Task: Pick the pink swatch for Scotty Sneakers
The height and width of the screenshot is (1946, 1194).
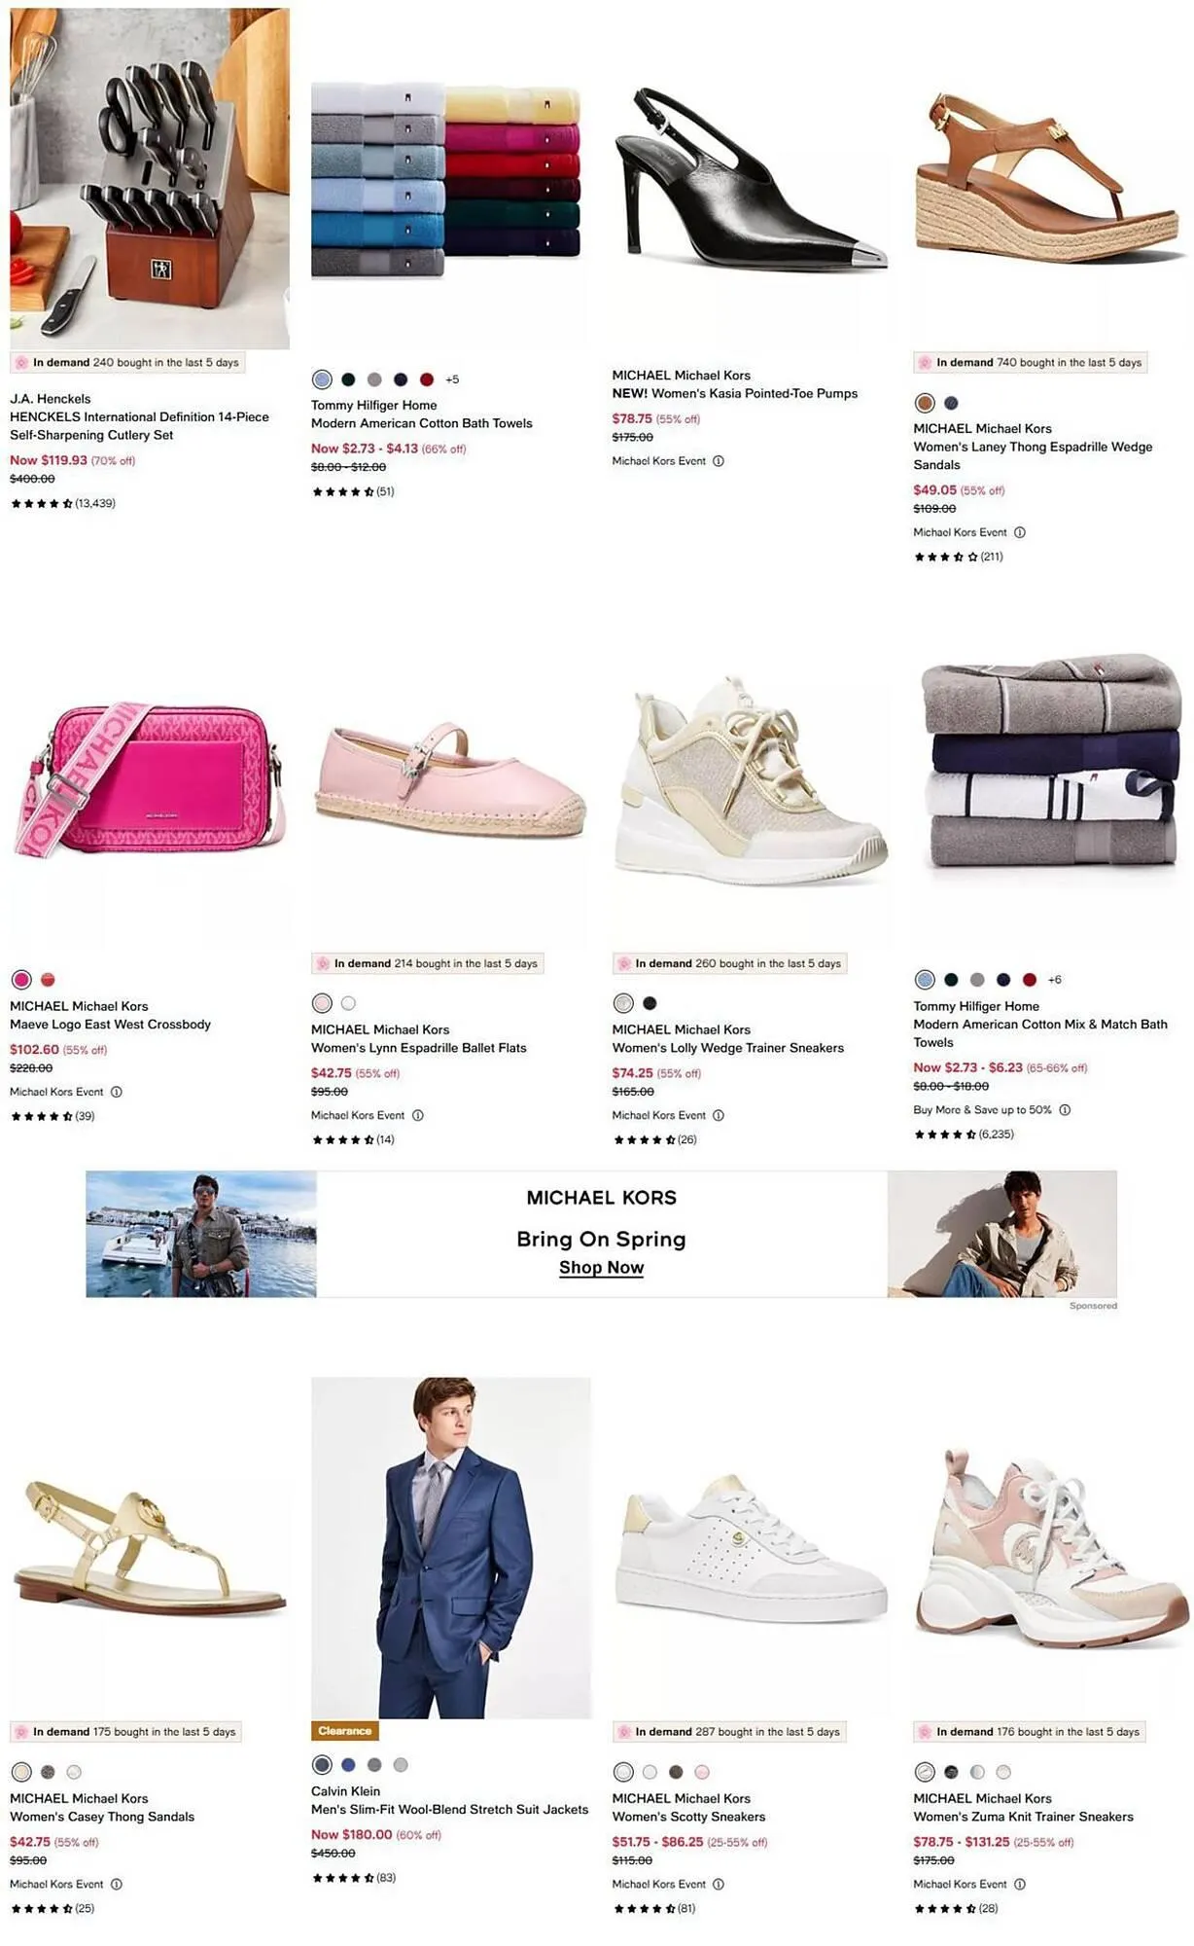Action: point(702,1772)
